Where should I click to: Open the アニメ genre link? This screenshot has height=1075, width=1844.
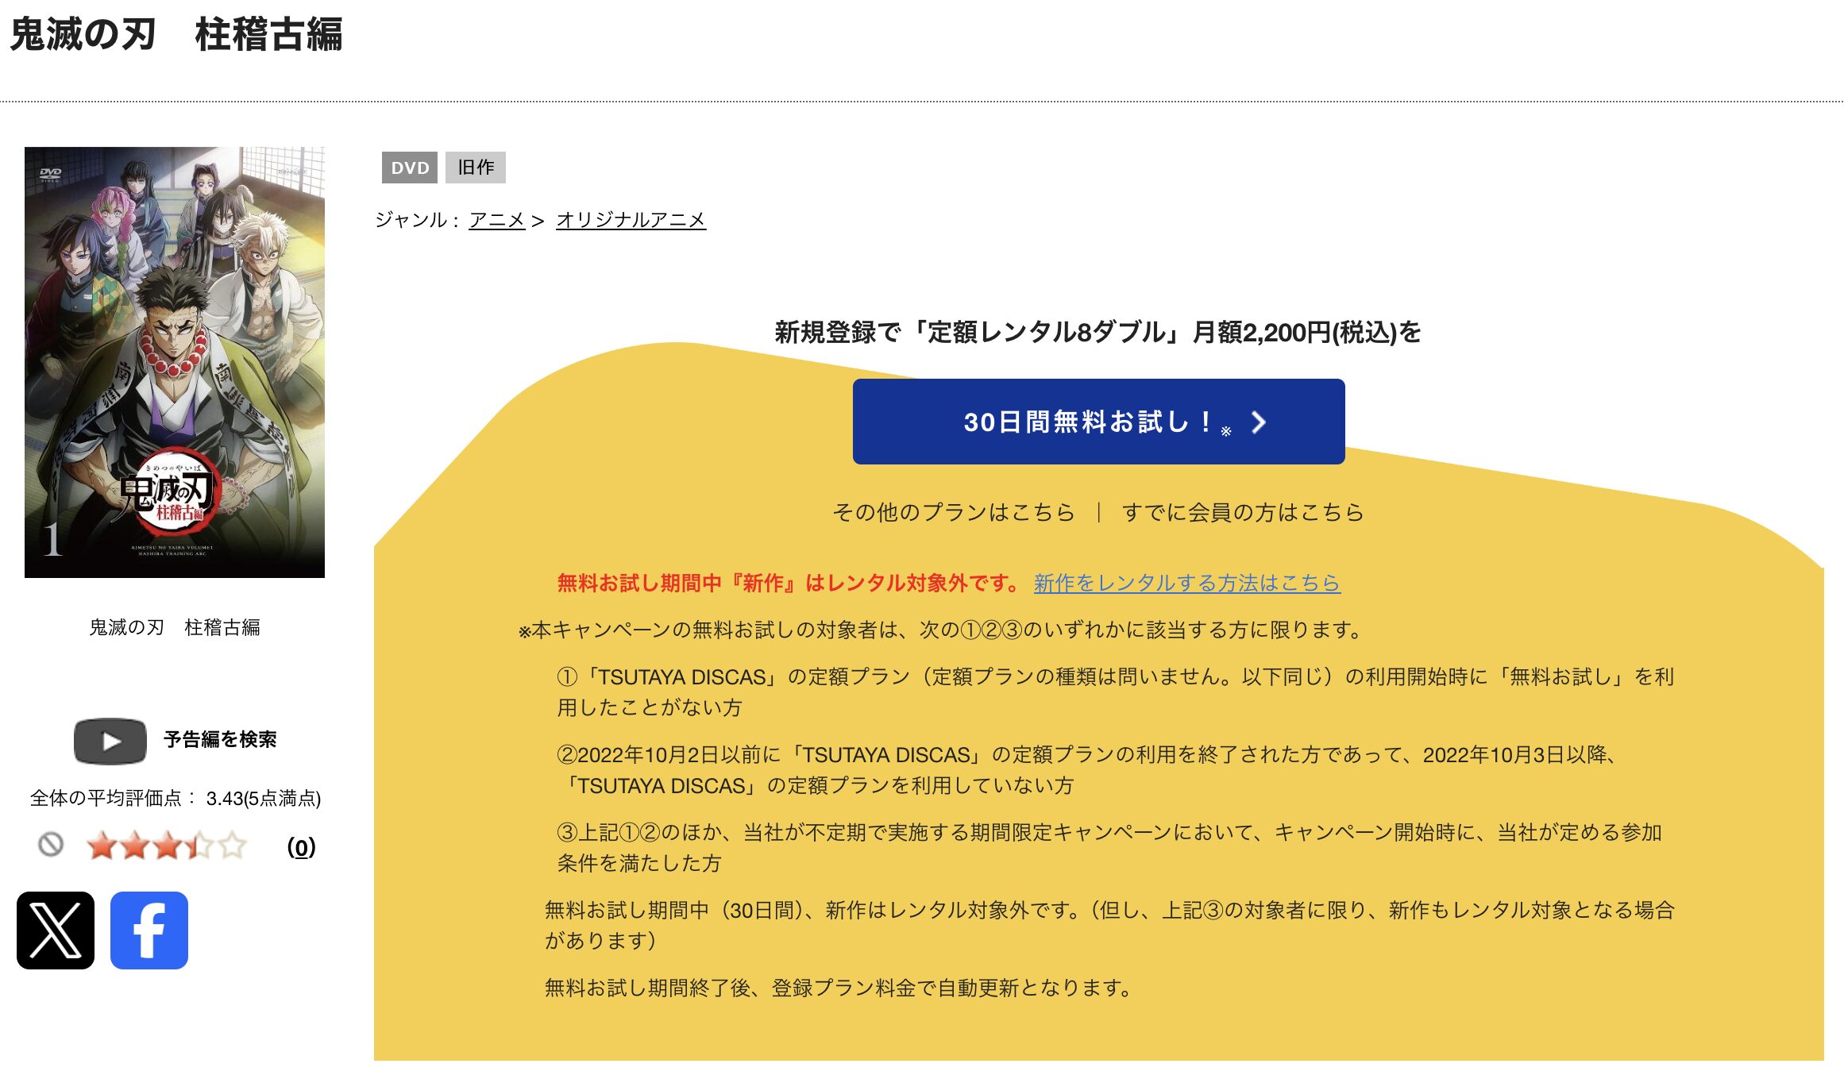point(497,220)
